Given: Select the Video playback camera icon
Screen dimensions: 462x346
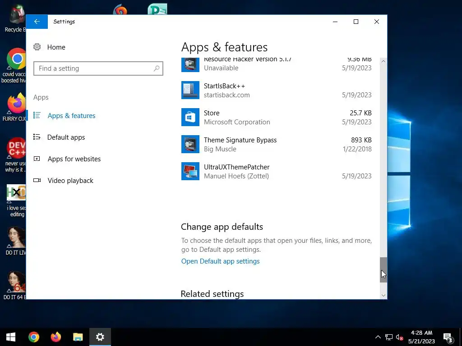Looking at the screenshot, I should click(x=37, y=180).
